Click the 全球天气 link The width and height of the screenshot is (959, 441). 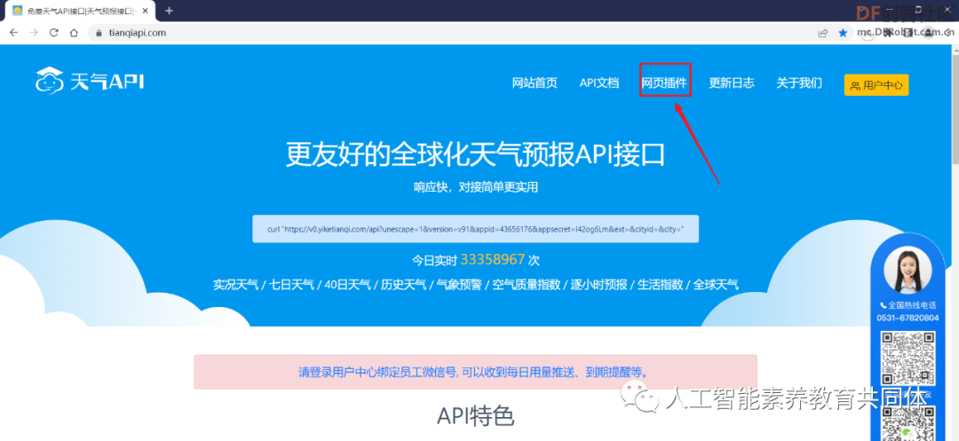[x=716, y=285]
